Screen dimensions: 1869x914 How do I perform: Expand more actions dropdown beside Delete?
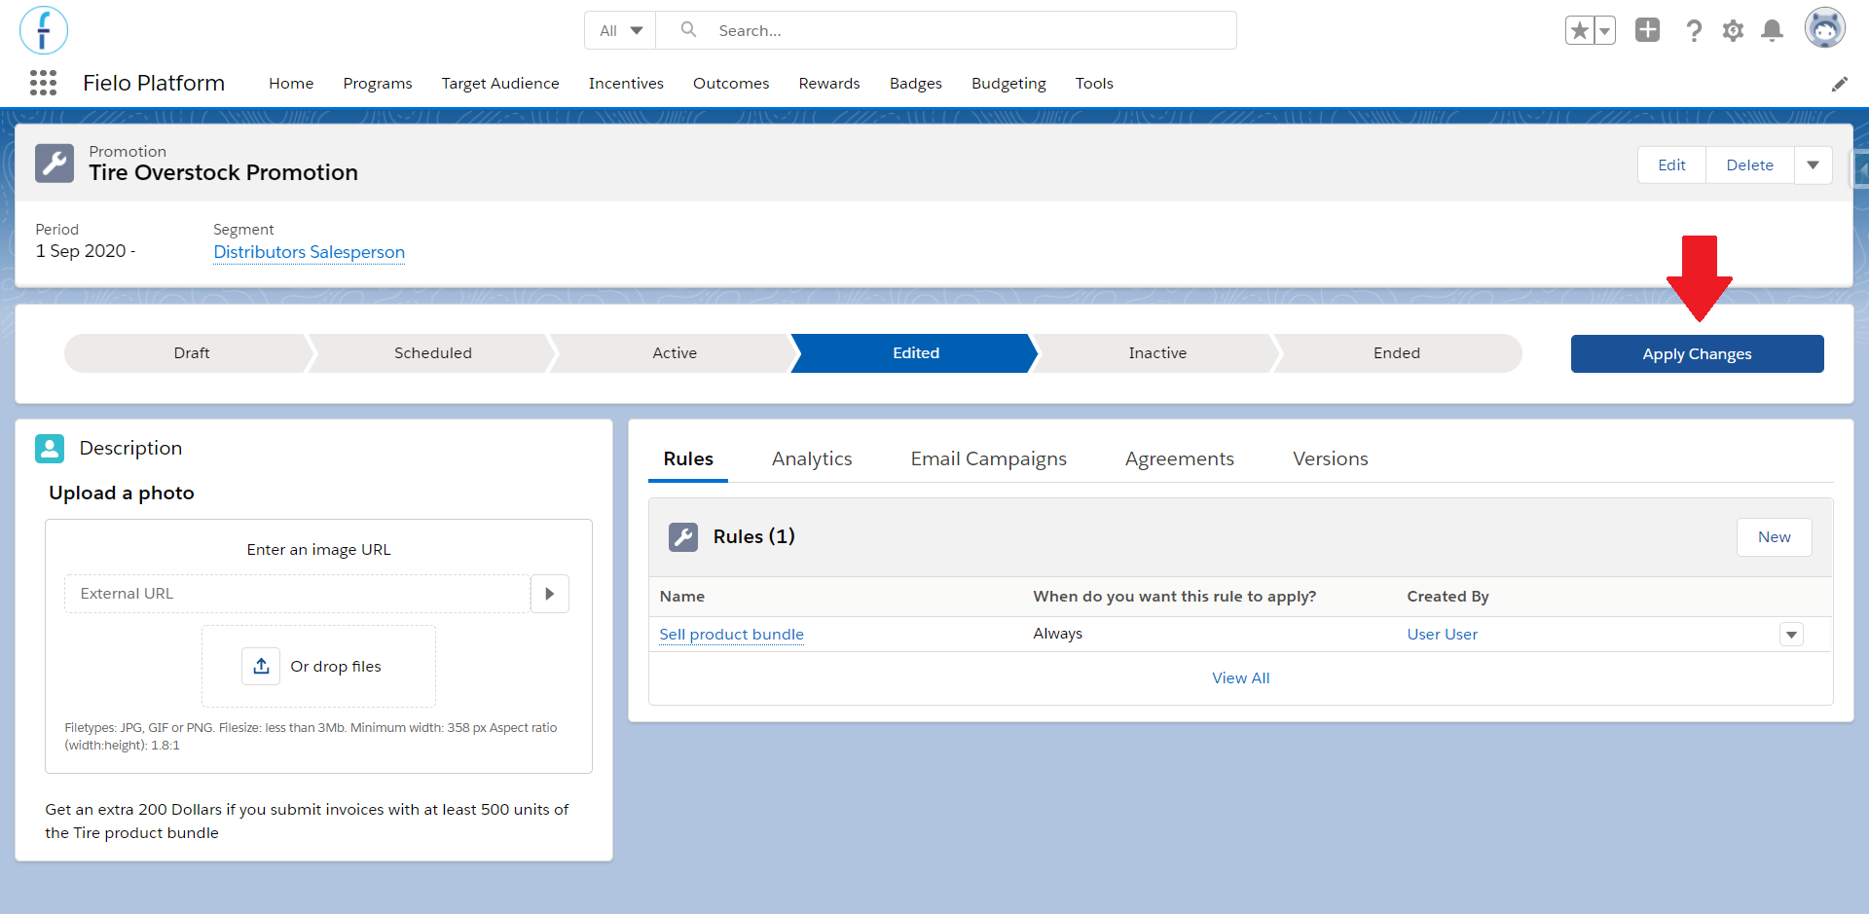tap(1813, 165)
